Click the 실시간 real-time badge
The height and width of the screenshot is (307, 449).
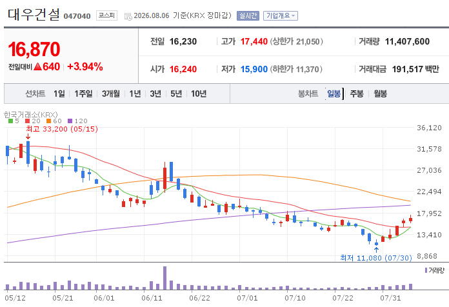pyautogui.click(x=248, y=15)
